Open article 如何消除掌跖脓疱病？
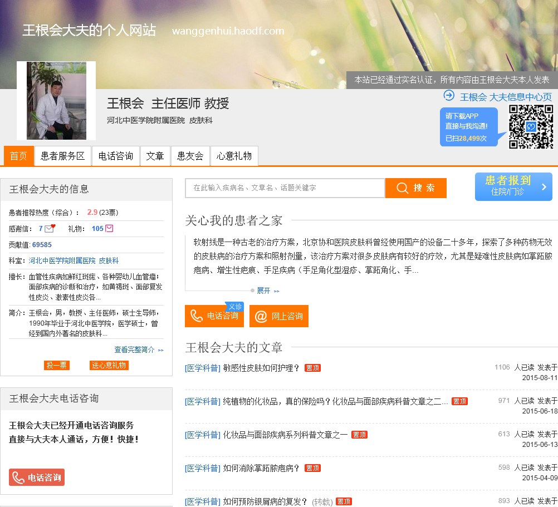Viewport: 558px width, 507px height. (261, 468)
